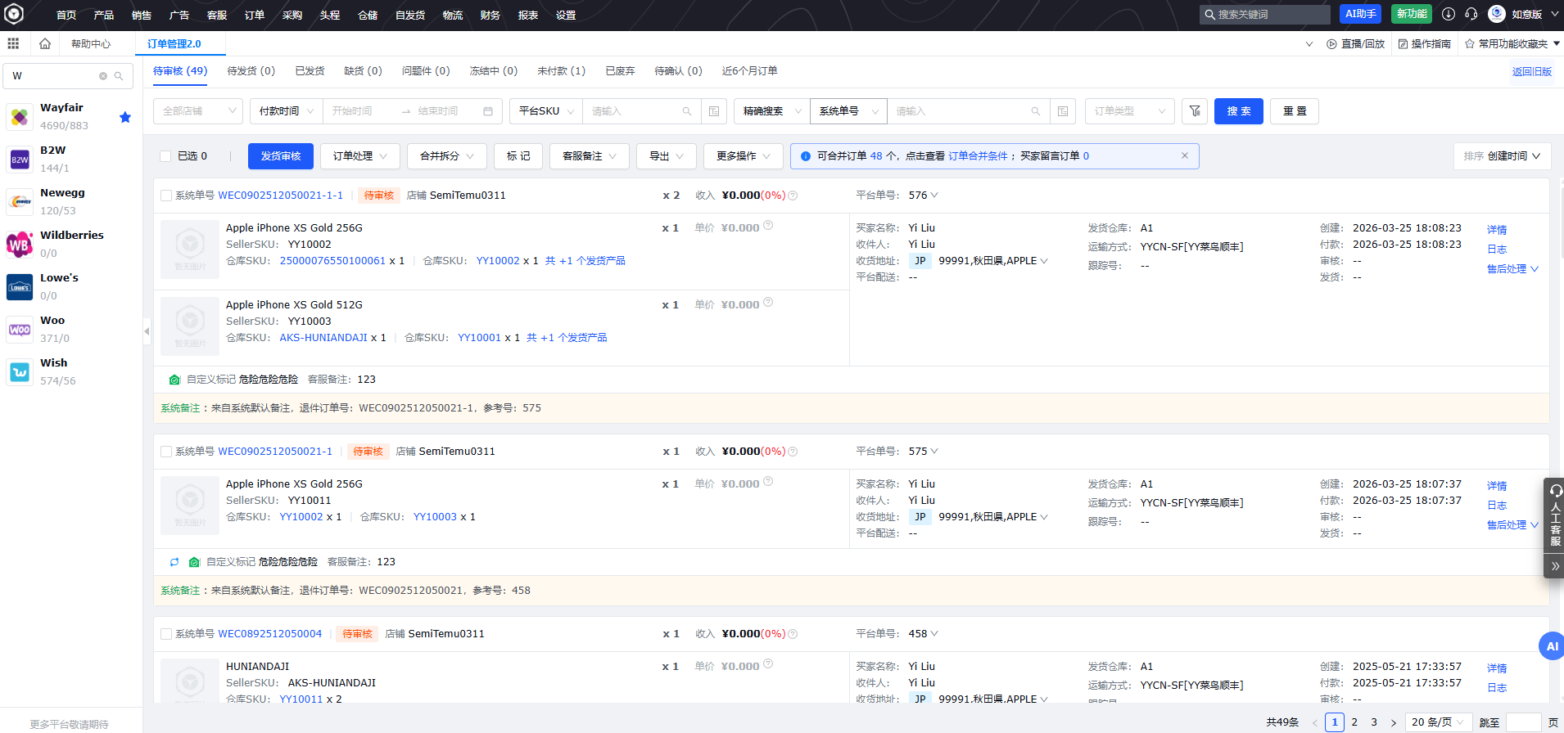Click the Wish platform icon
The height and width of the screenshot is (733, 1564).
[x=20, y=372]
